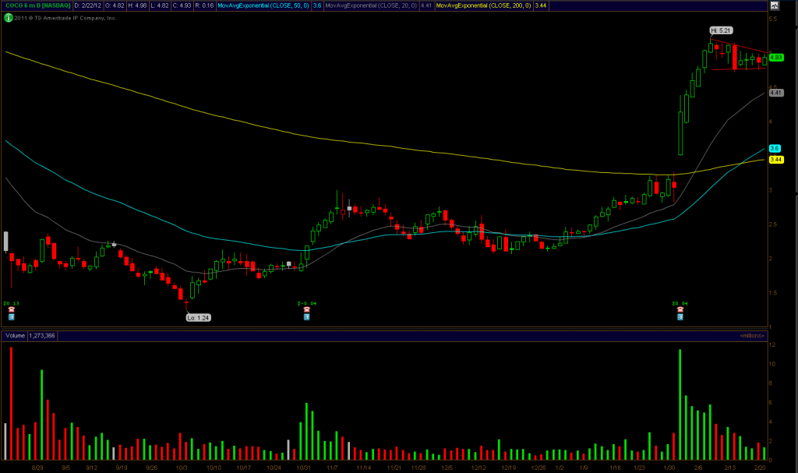Click the Lo: 1.24 price bubble

point(198,318)
